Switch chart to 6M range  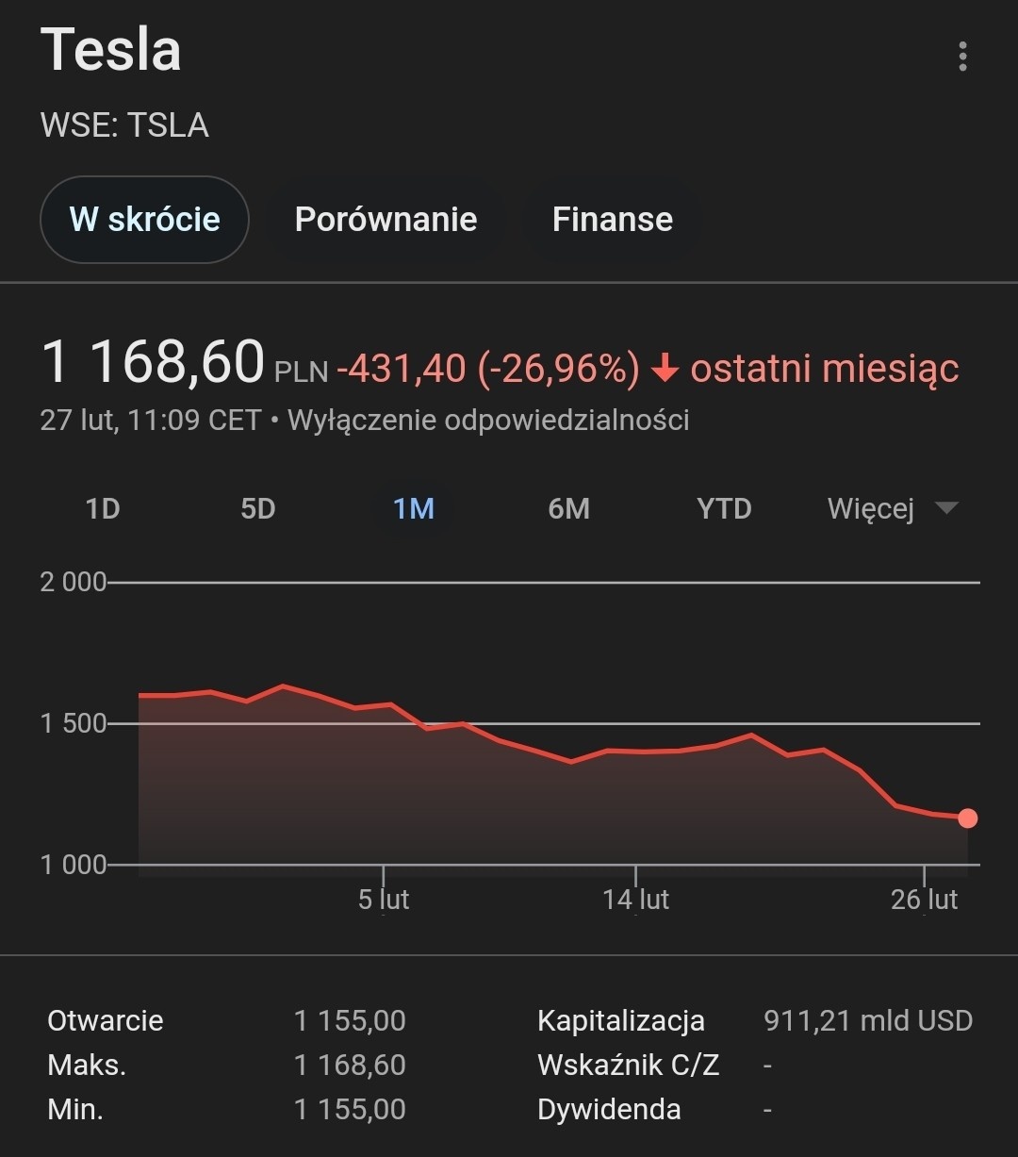[568, 509]
